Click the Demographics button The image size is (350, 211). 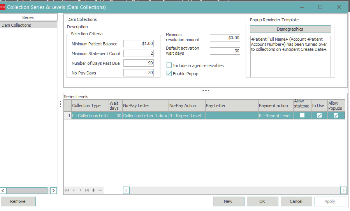tap(290, 29)
